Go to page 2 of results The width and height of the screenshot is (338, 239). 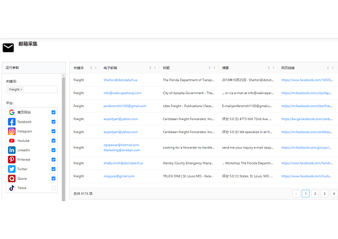point(315,193)
